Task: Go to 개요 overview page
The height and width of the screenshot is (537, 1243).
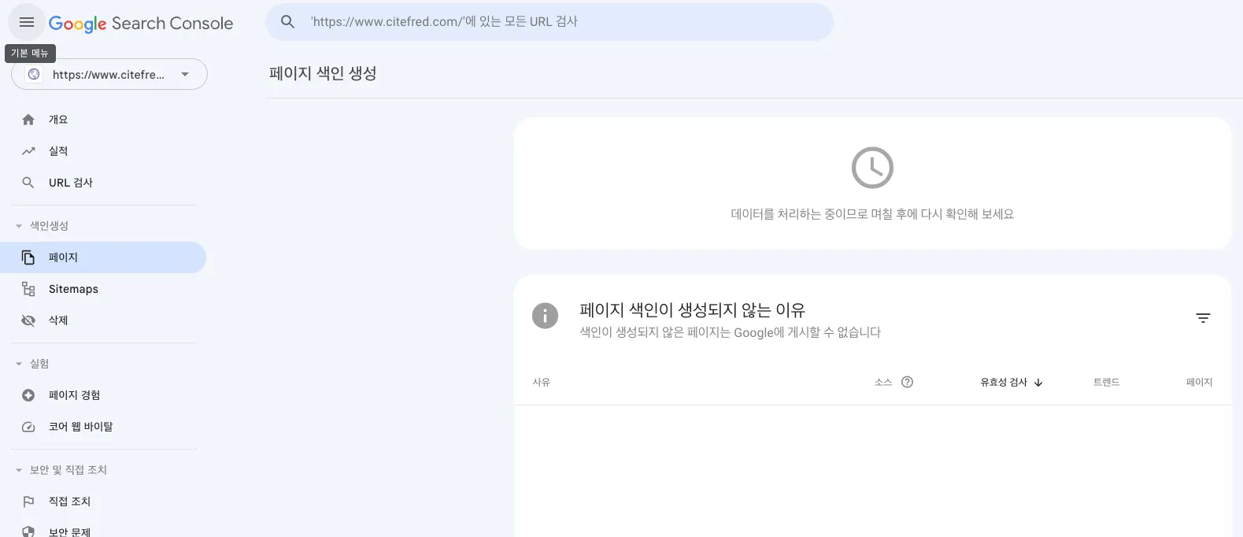Action: [58, 120]
